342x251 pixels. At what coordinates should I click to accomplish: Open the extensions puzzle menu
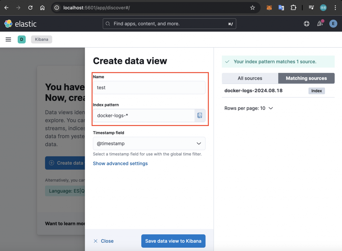pyautogui.click(x=293, y=8)
